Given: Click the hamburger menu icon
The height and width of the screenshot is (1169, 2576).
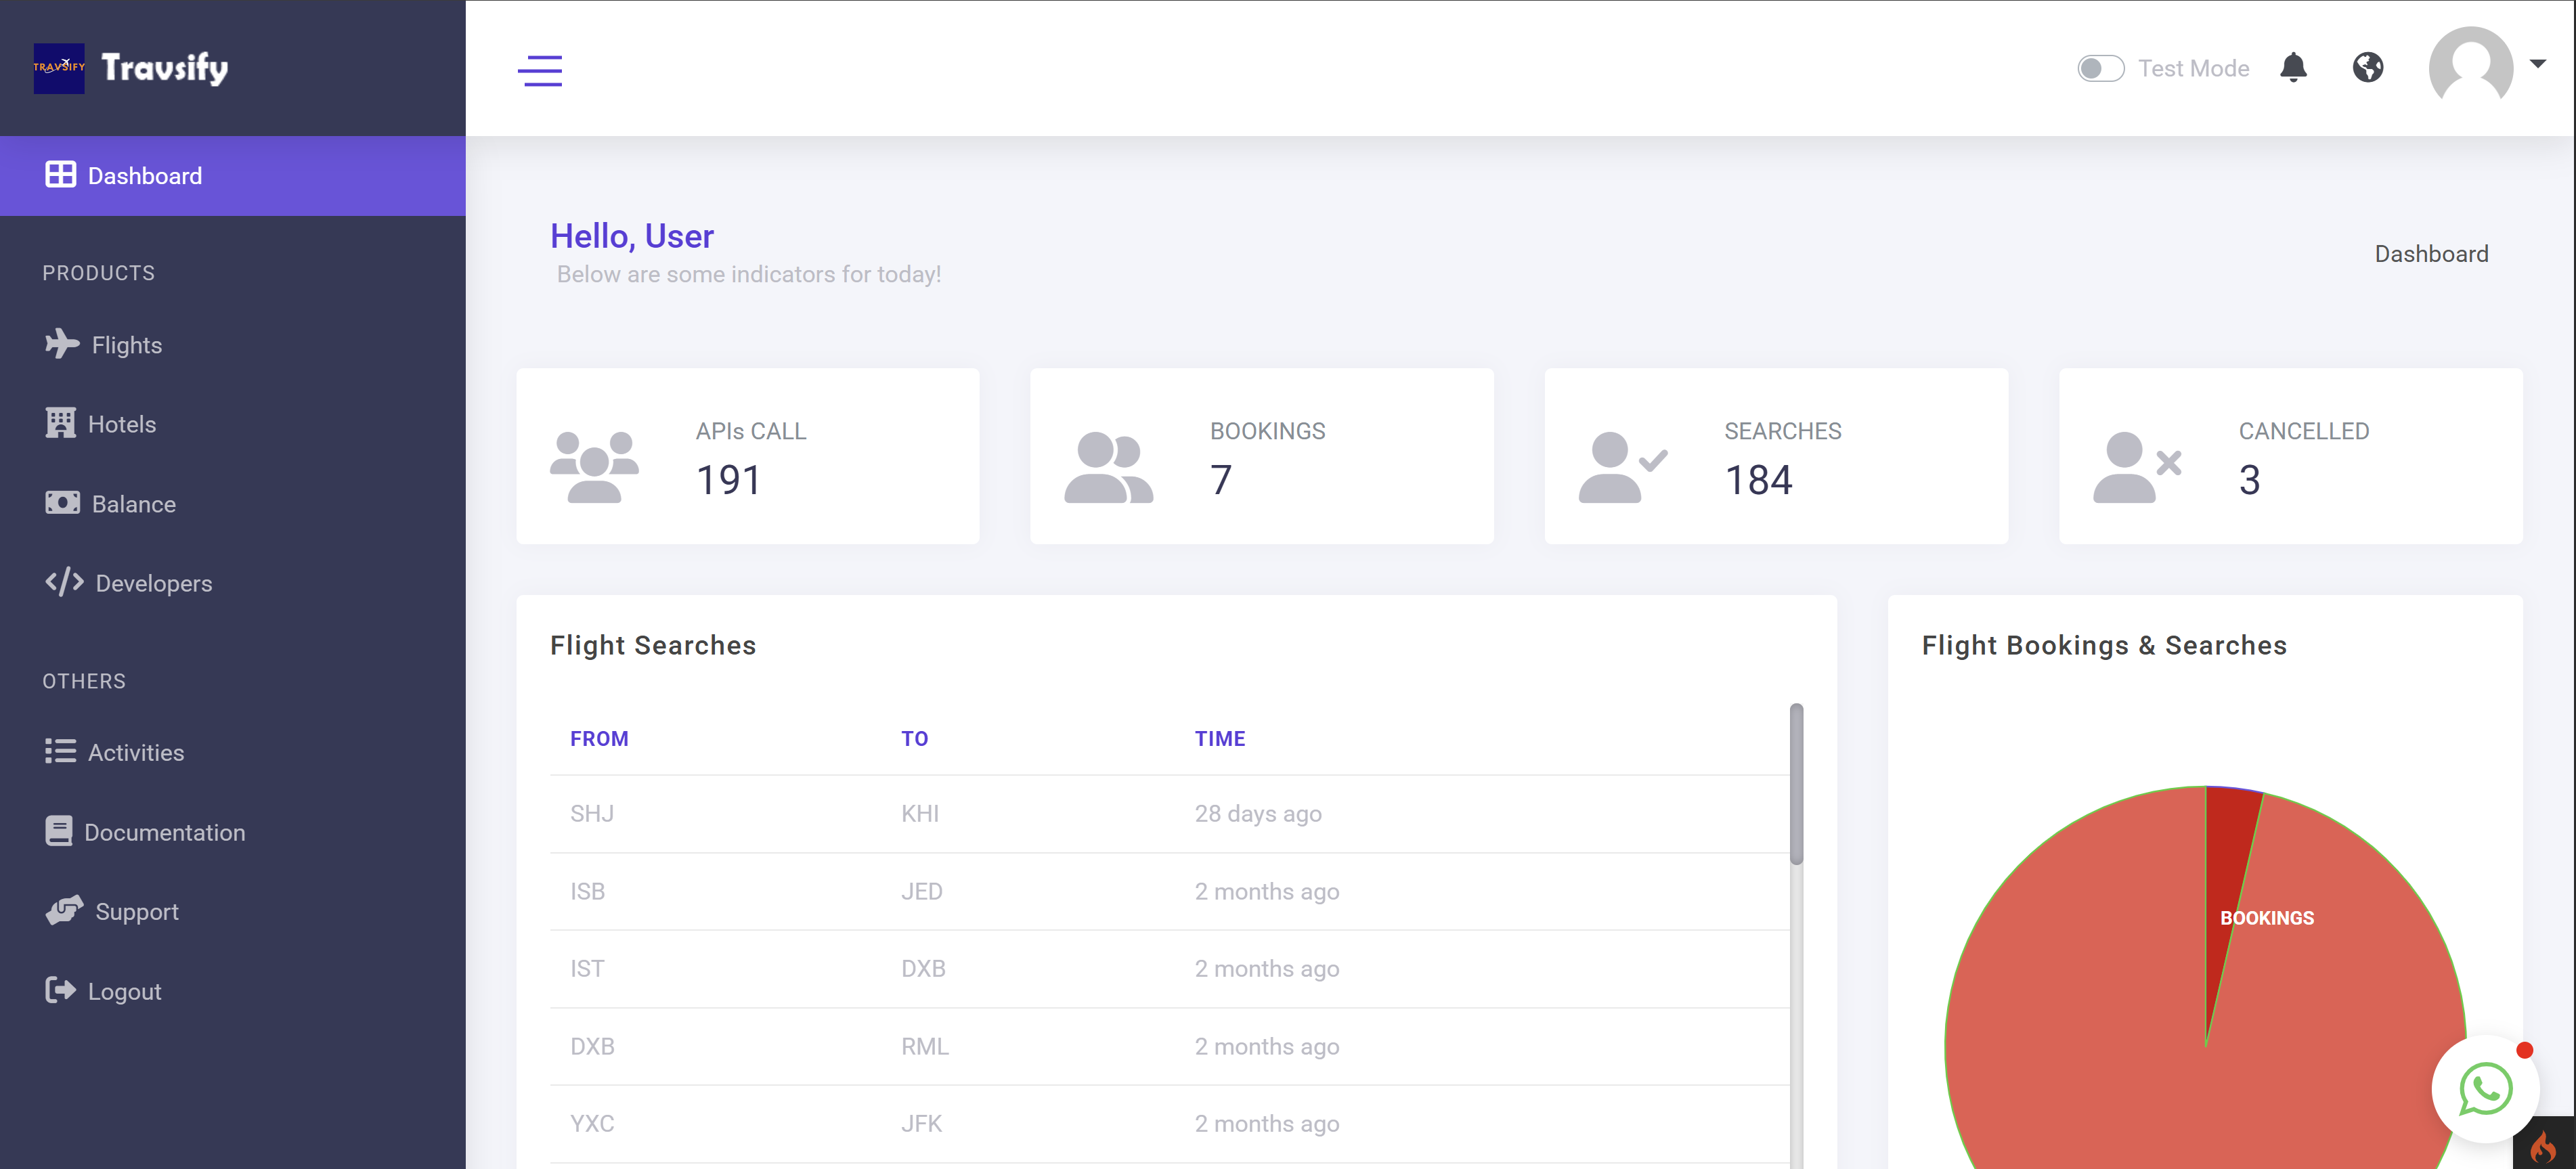Looking at the screenshot, I should [x=539, y=70].
